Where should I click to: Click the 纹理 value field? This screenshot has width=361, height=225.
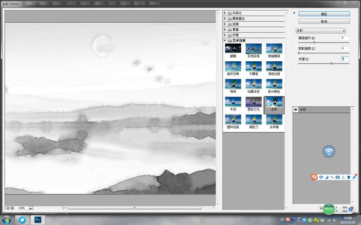tap(345, 59)
